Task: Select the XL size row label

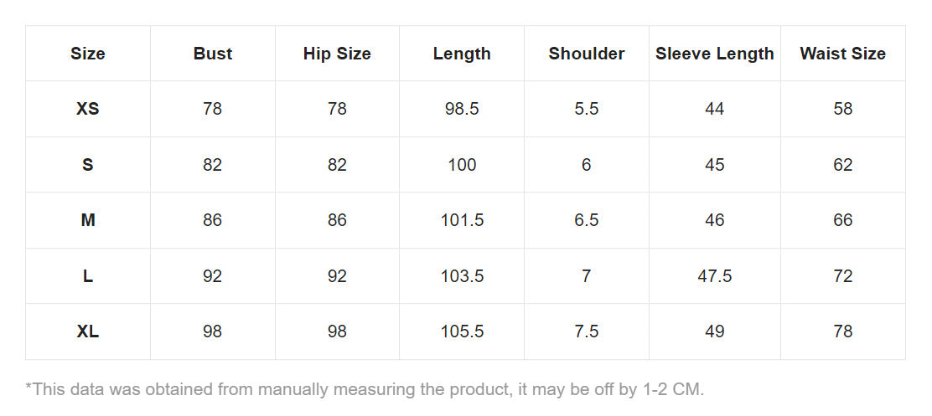Action: pos(88,331)
